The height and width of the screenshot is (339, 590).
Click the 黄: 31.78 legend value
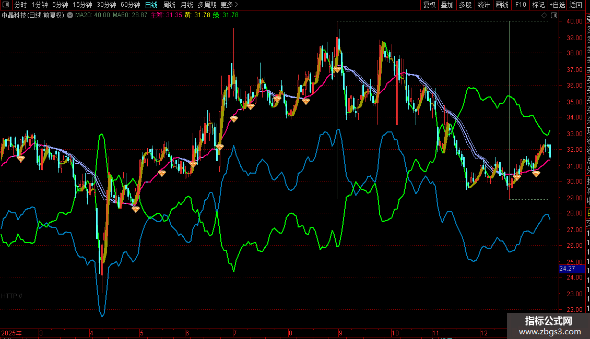coord(197,16)
